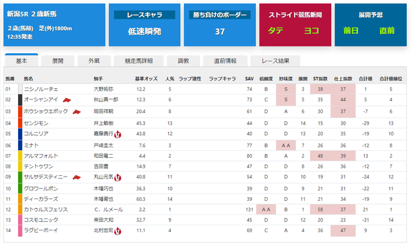Viewport: 413px width, 246px height.
Task: Click red horse icon beside ホウショウエポック
Action: click(x=76, y=111)
